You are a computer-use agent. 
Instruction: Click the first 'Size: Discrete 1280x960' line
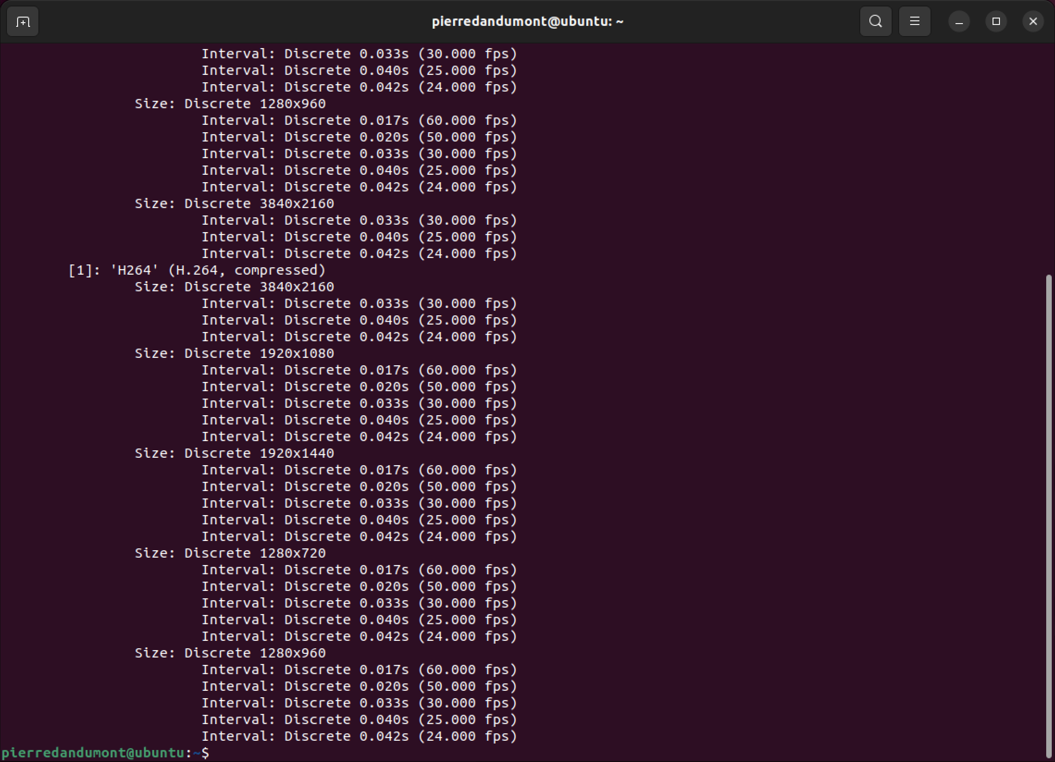pyautogui.click(x=230, y=104)
